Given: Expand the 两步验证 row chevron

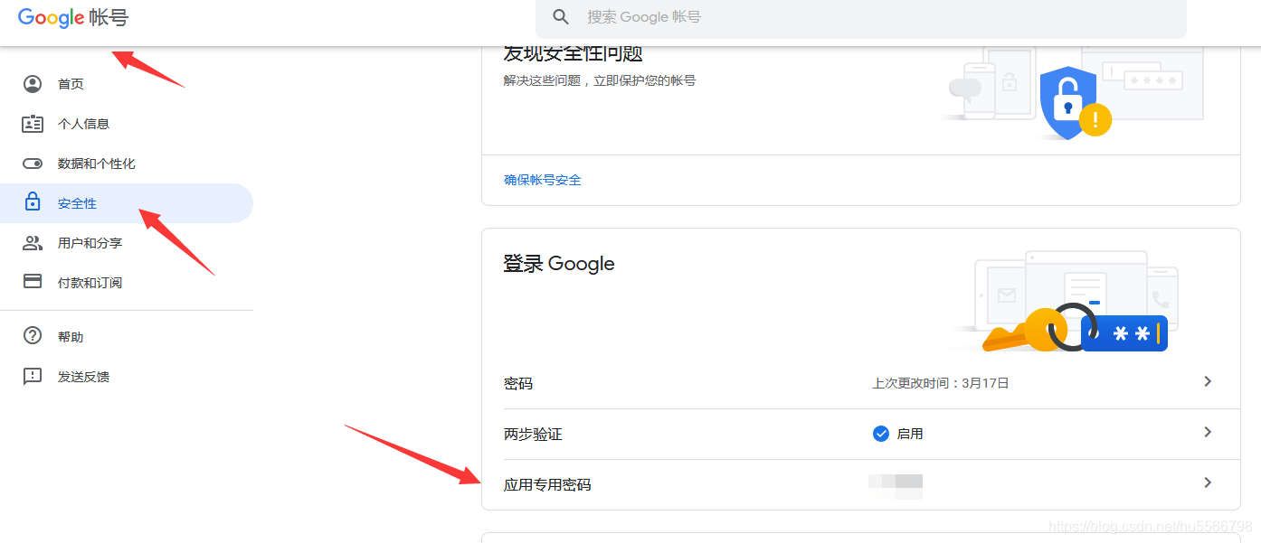Looking at the screenshot, I should (1208, 432).
